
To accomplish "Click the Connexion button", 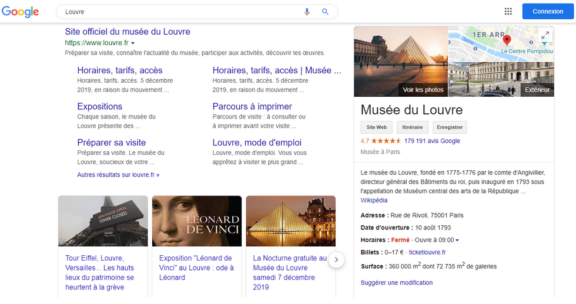I will click(x=547, y=12).
